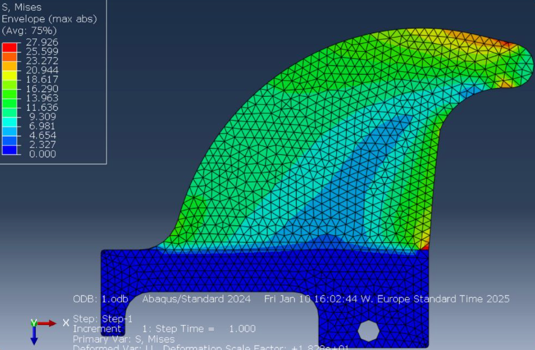This screenshot has width=535, height=350.
Task: Click the "Abaqus/Standard 2024" title text
Action: point(196,299)
